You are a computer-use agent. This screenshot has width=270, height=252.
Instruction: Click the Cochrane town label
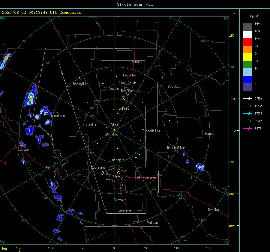click(x=98, y=168)
